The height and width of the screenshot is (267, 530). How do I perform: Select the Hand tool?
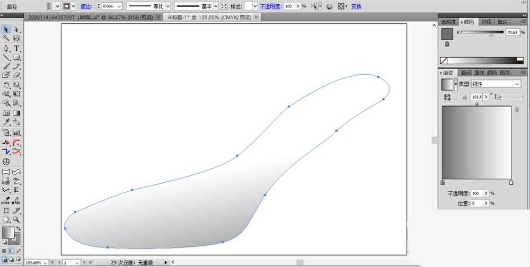pyautogui.click(x=6, y=219)
